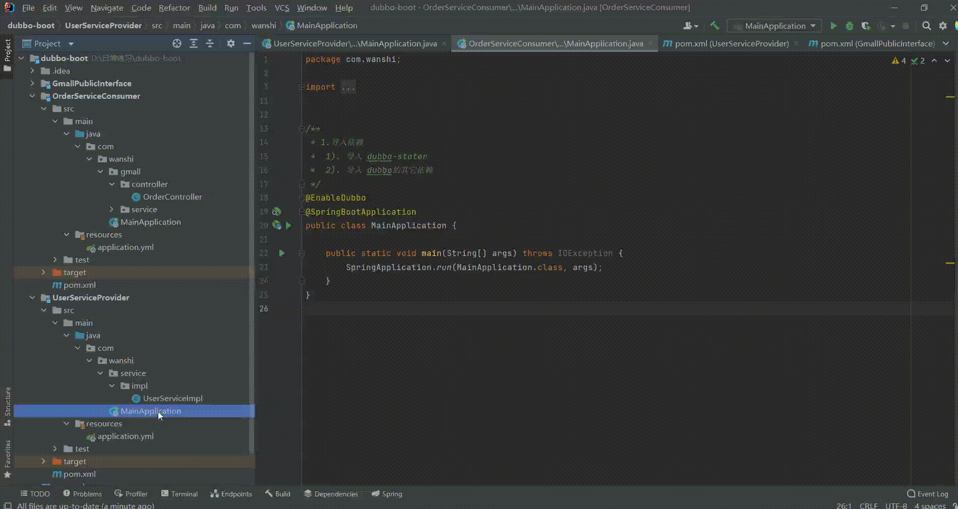Click the wanshi breadcrumb in navigation bar
The height and width of the screenshot is (509, 958).
click(x=264, y=26)
